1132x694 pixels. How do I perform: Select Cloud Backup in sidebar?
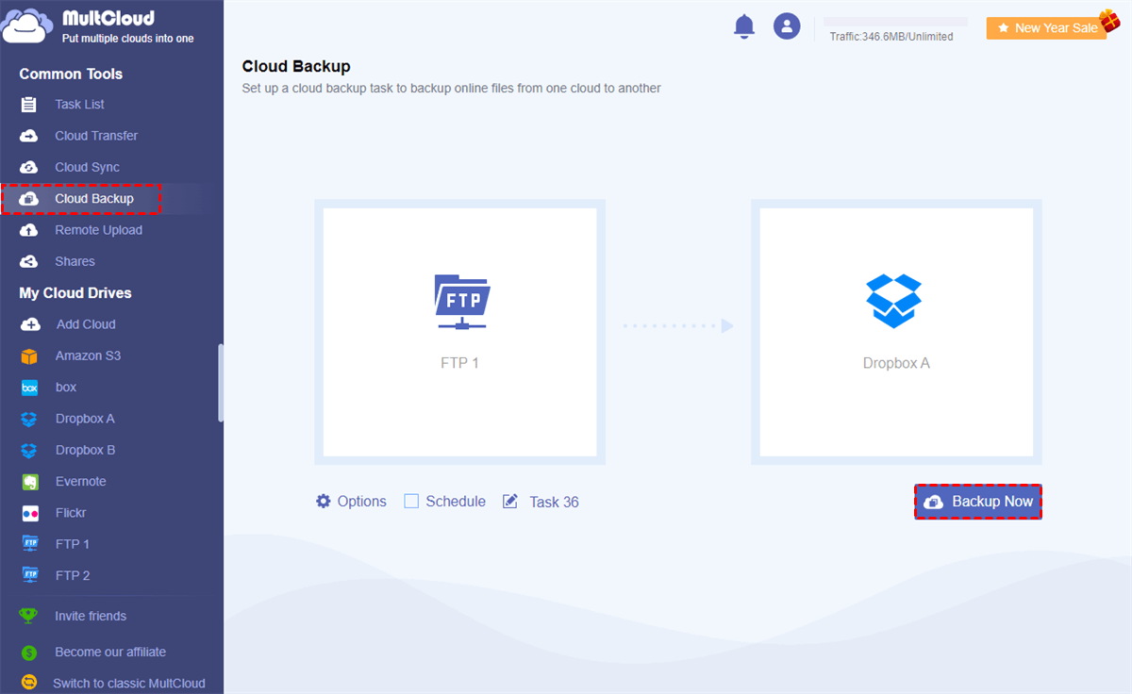94,199
